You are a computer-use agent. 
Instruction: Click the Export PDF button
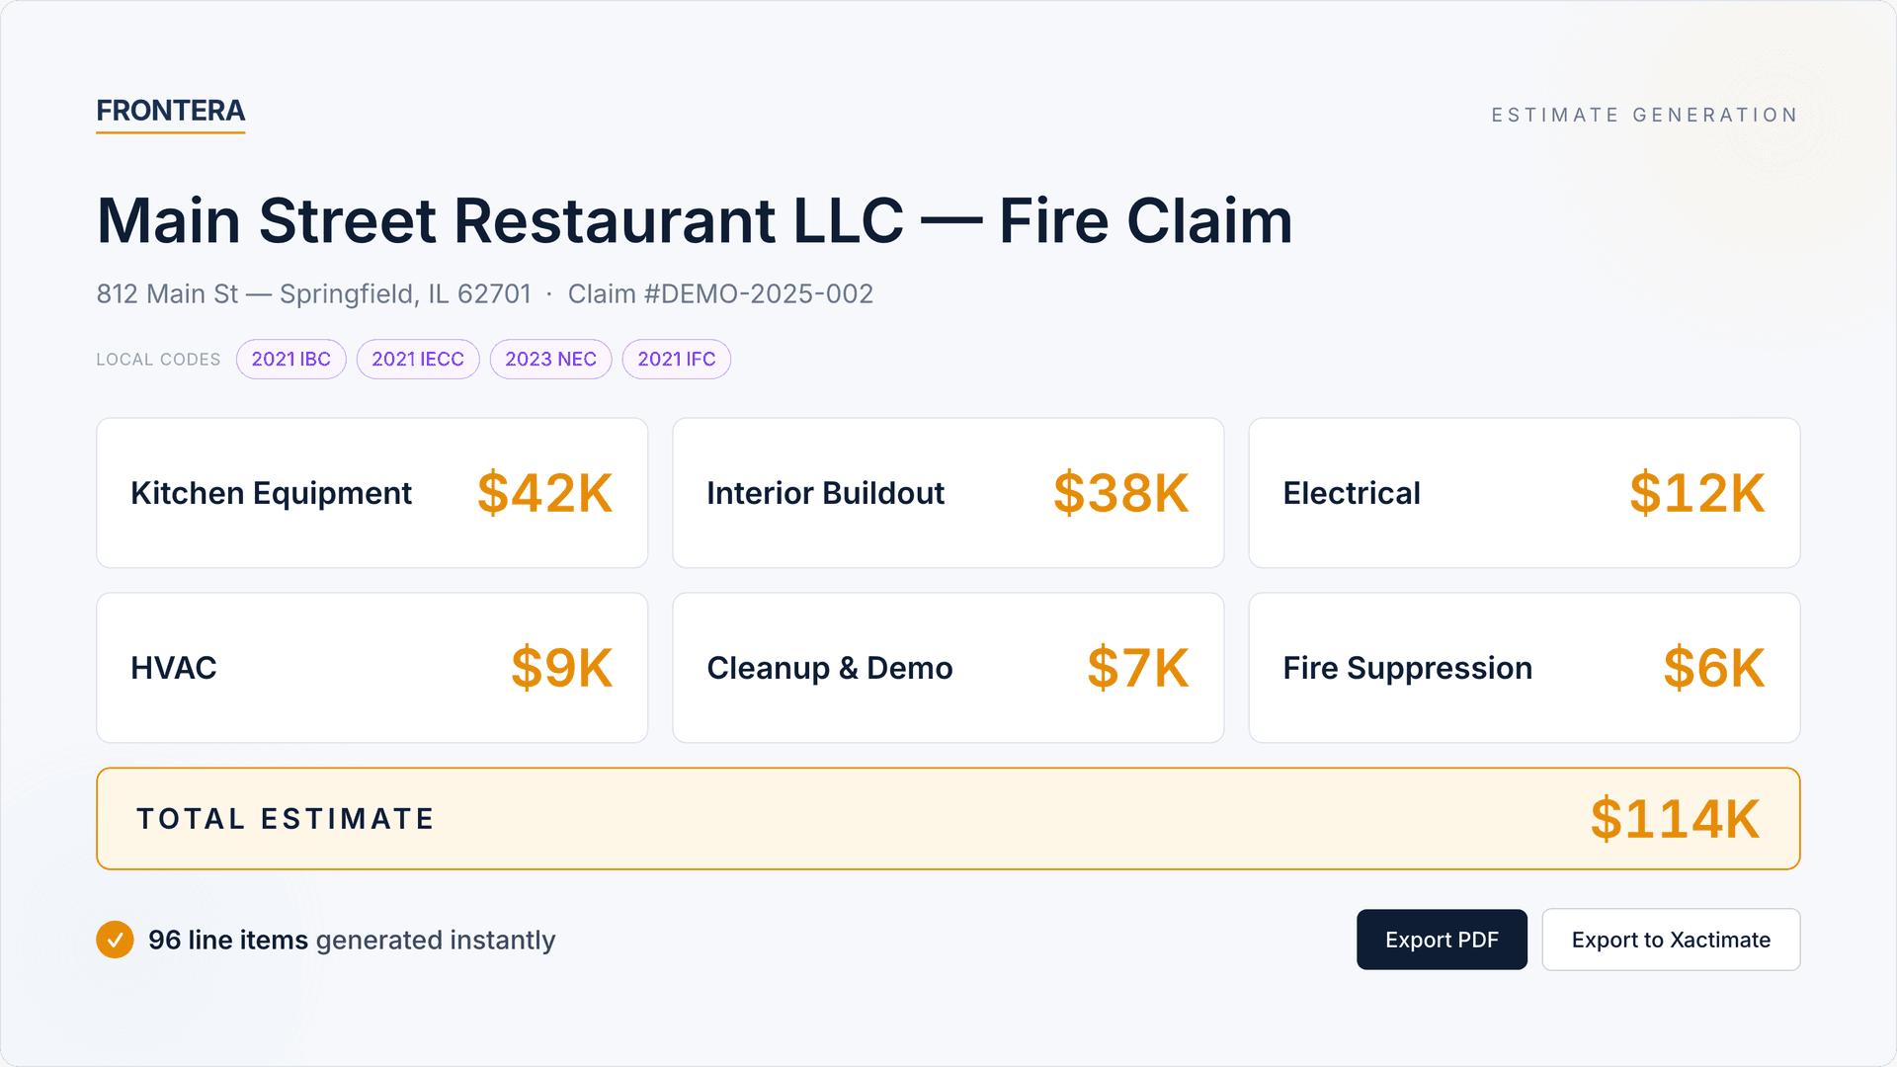coord(1442,940)
